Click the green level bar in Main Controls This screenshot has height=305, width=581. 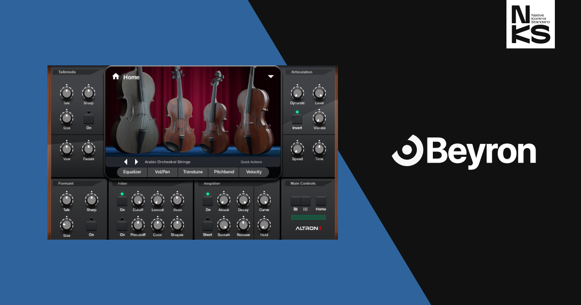pos(309,217)
